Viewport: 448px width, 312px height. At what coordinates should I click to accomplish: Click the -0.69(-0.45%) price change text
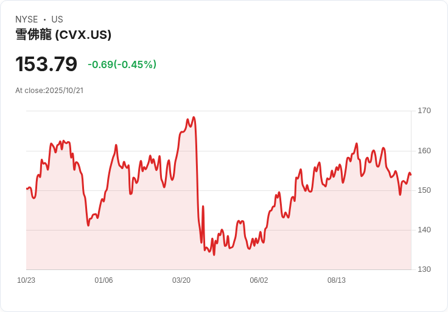tap(122, 64)
